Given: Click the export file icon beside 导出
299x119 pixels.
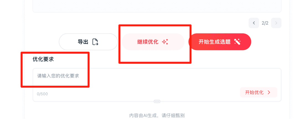Looking at the screenshot, I should [x=95, y=42].
